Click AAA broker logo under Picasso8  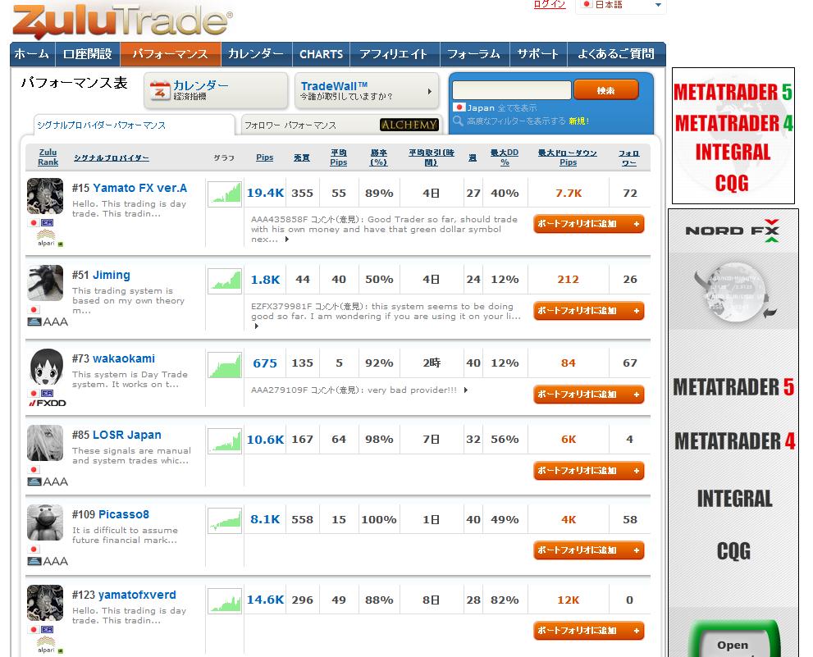tap(48, 561)
